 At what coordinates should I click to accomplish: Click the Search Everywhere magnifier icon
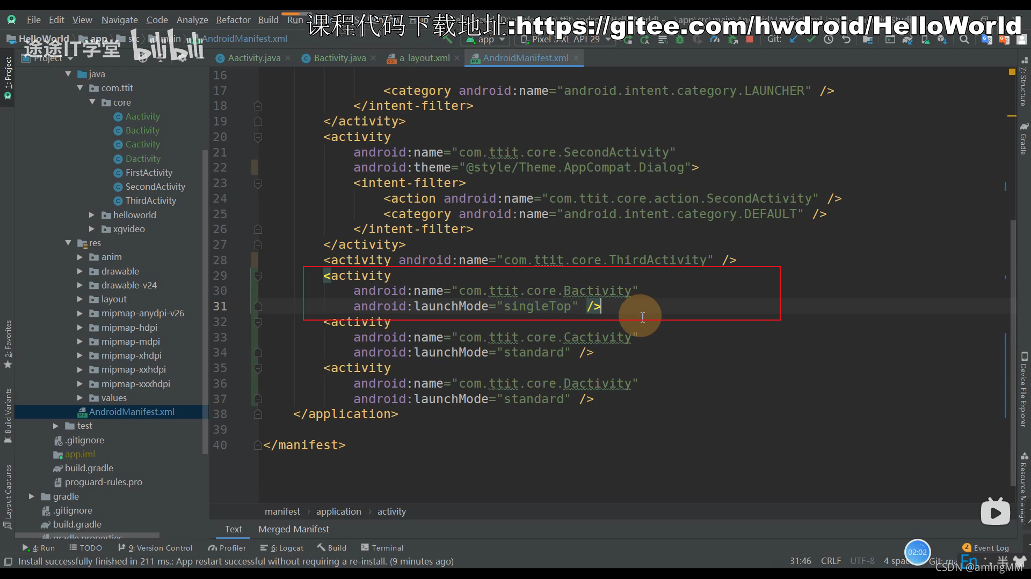pos(964,40)
